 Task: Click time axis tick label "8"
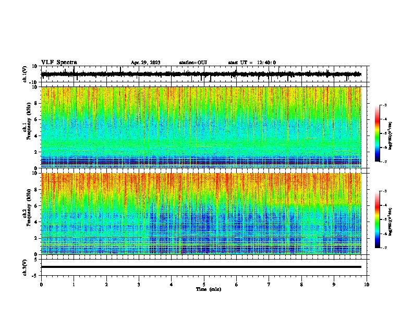click(x=301, y=285)
